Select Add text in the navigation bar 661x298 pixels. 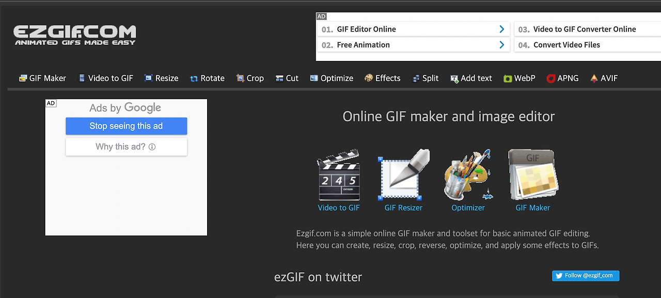[471, 79]
